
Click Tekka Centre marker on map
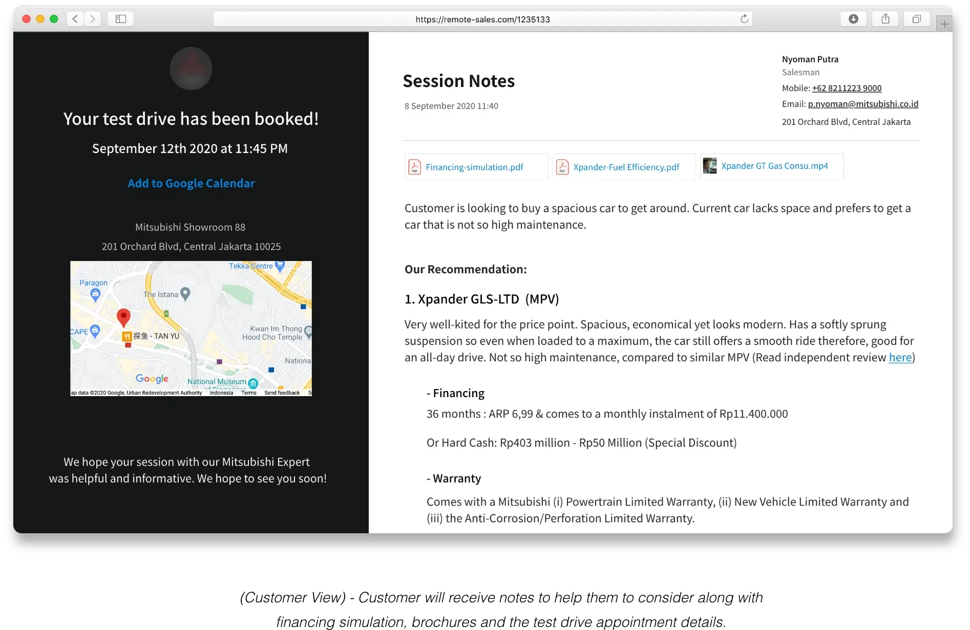[x=280, y=266]
